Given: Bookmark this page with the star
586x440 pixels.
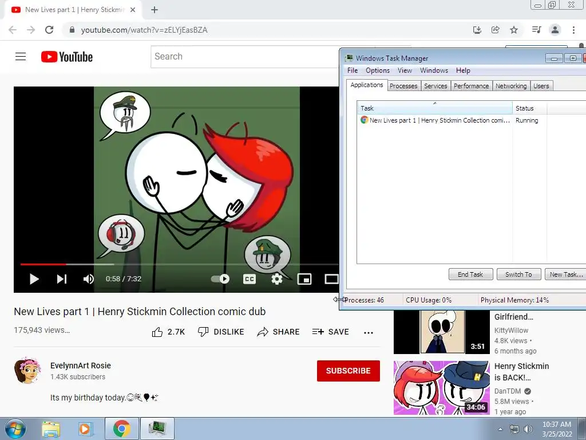Looking at the screenshot, I should click(x=514, y=30).
